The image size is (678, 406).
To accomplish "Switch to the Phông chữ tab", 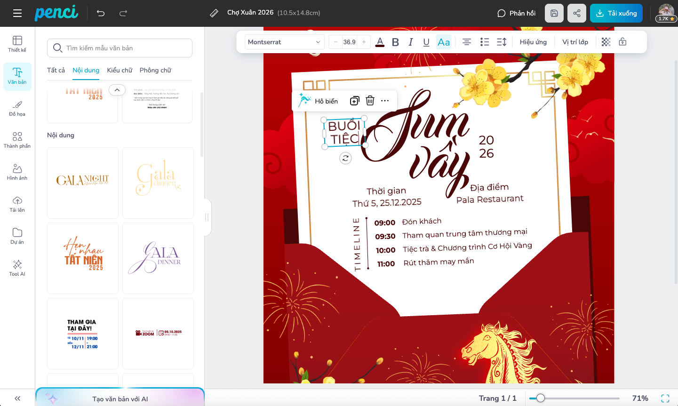I will pos(155,70).
